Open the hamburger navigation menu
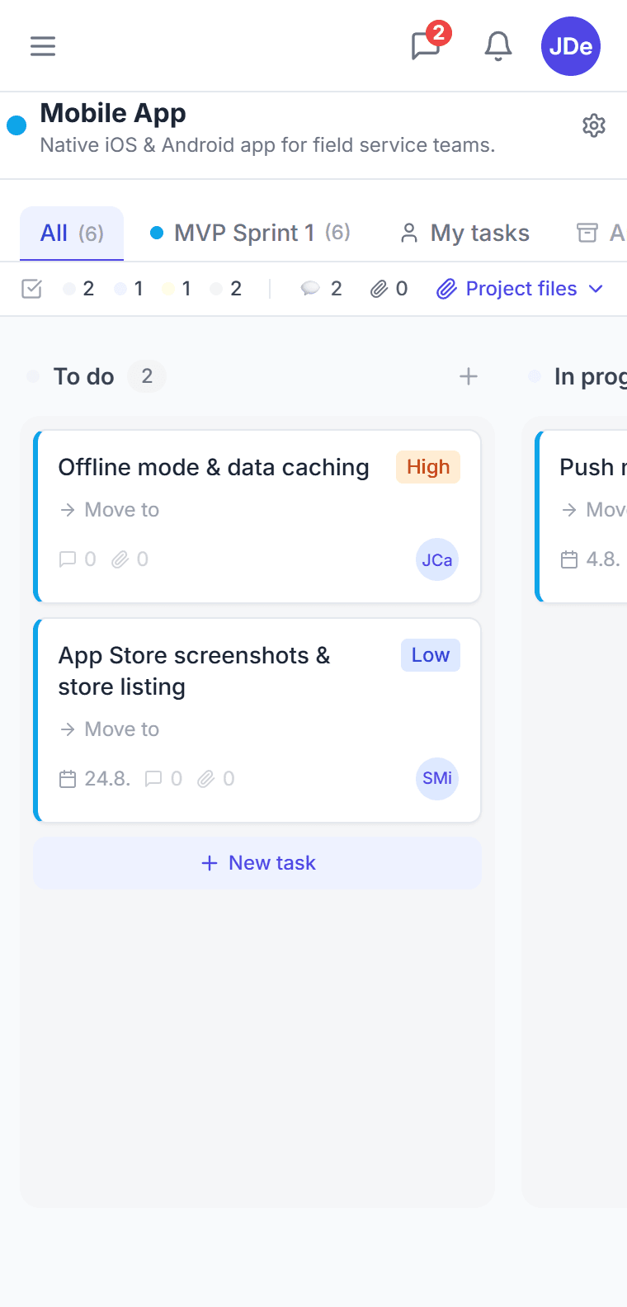The height and width of the screenshot is (1307, 627). point(43,46)
